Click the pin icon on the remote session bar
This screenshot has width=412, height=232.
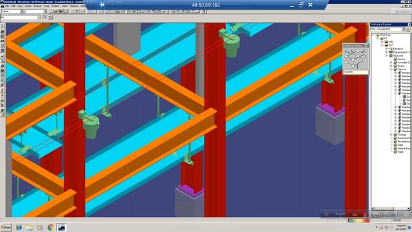[102, 5]
